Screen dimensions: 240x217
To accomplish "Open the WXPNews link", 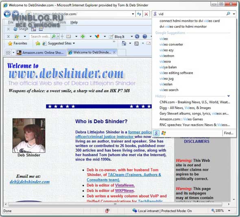I will [x=125, y=191].
